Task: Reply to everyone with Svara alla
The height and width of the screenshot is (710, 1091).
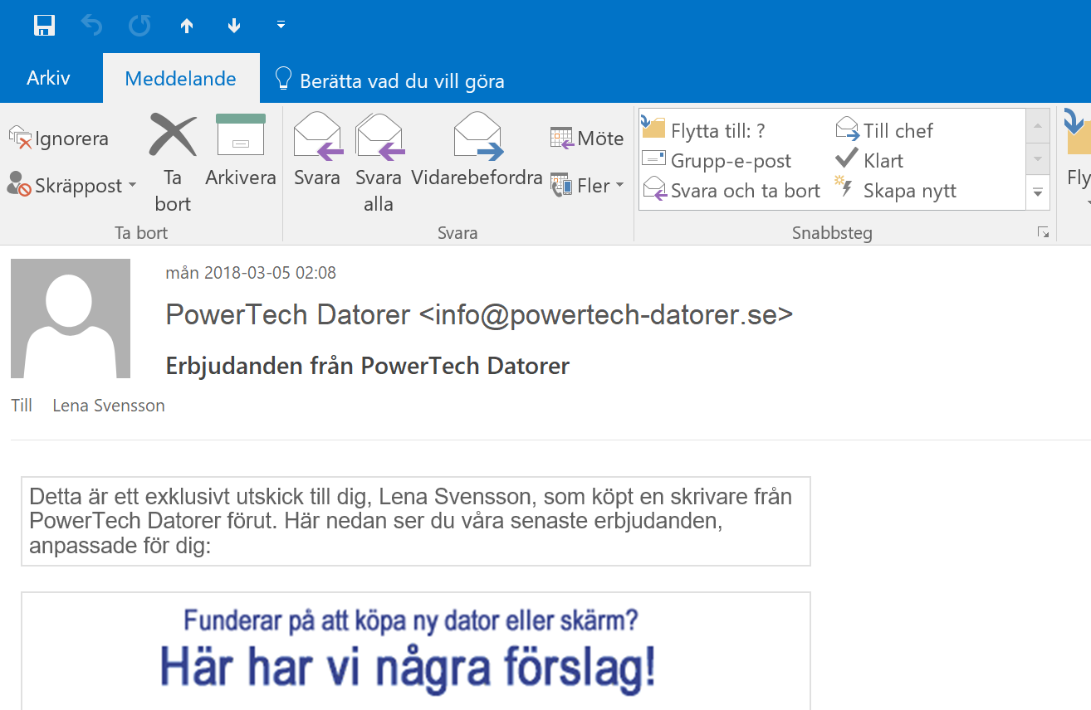Action: pyautogui.click(x=379, y=163)
